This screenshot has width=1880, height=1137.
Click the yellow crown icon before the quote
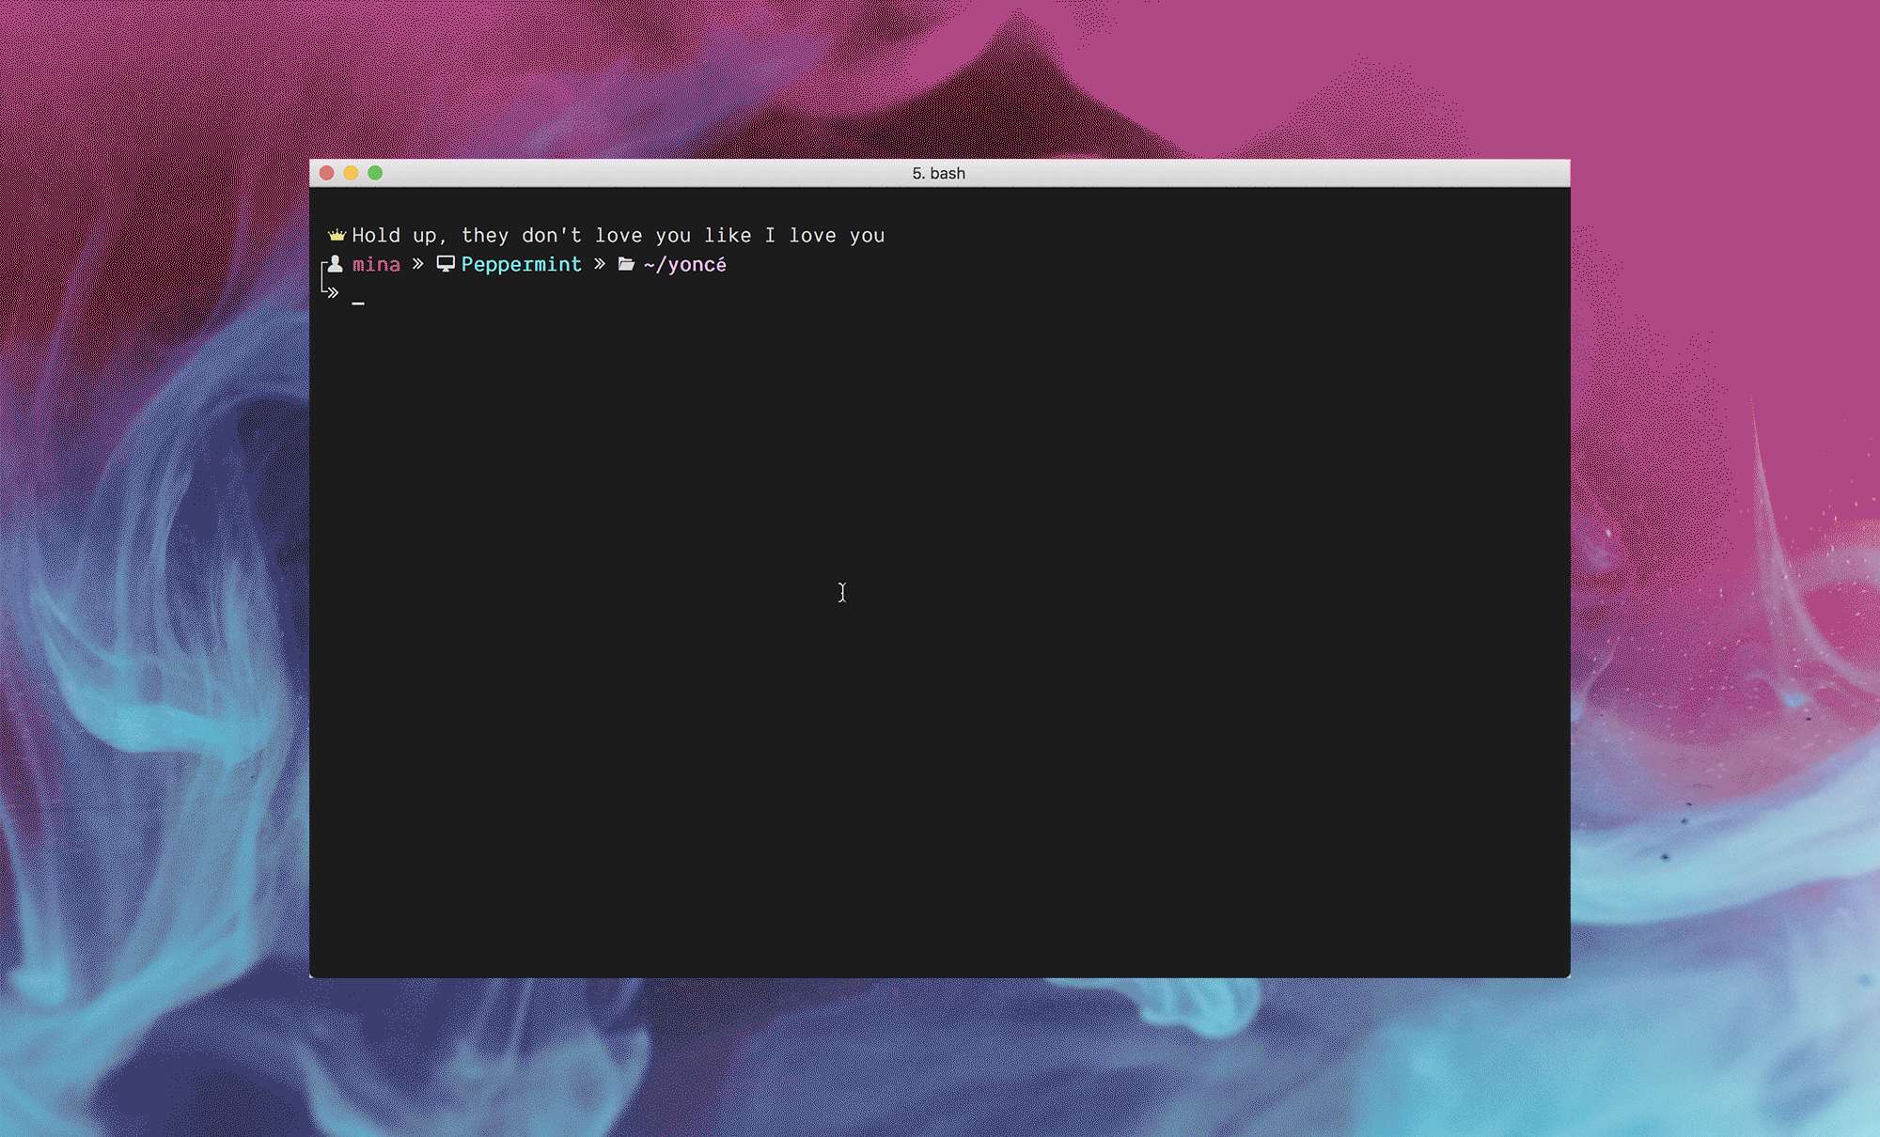click(x=337, y=235)
